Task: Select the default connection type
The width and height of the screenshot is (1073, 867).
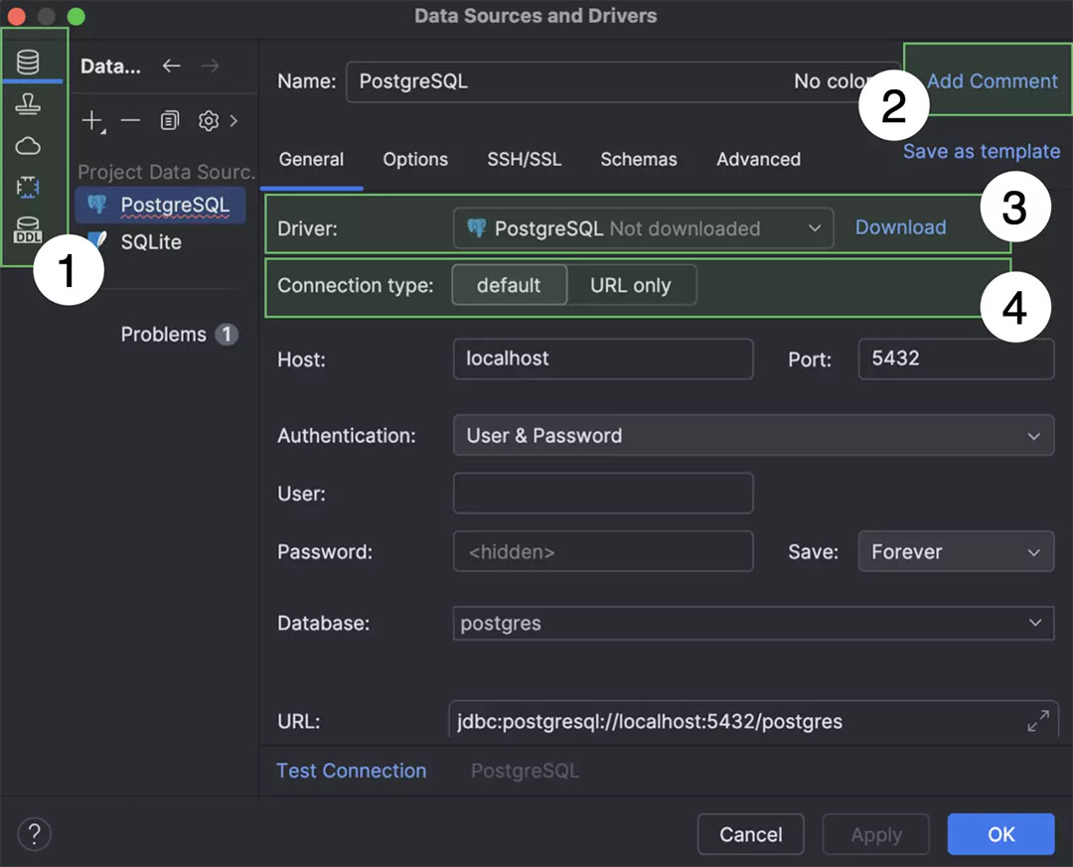Action: click(509, 285)
